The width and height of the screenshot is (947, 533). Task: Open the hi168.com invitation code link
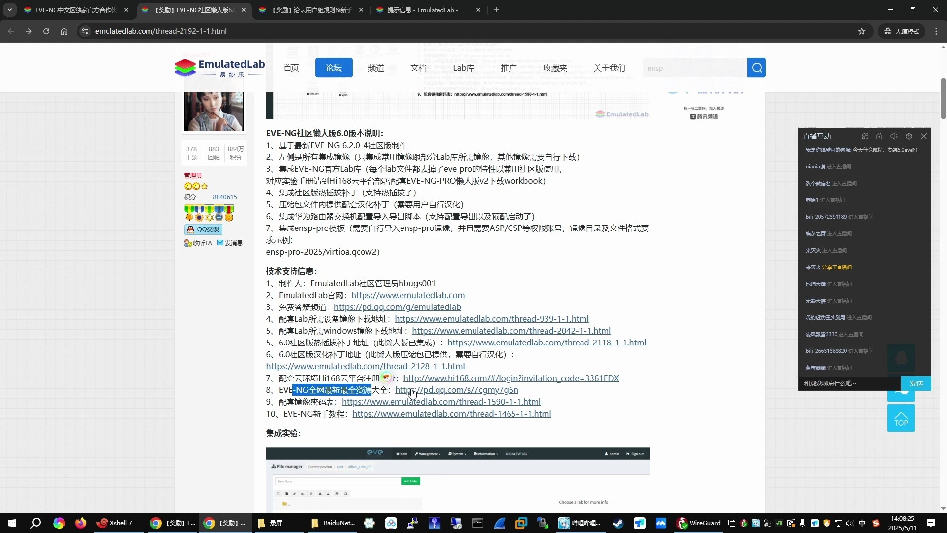pos(511,378)
